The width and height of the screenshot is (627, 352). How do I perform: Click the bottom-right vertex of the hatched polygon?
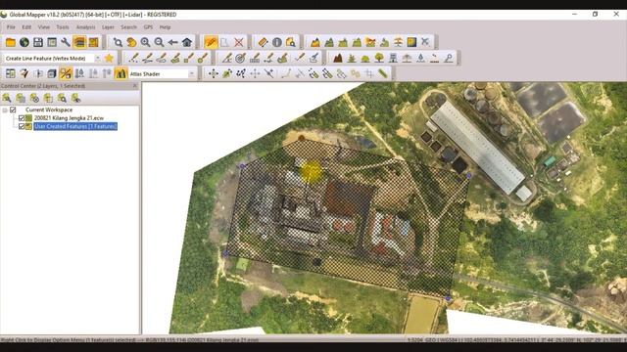448,298
